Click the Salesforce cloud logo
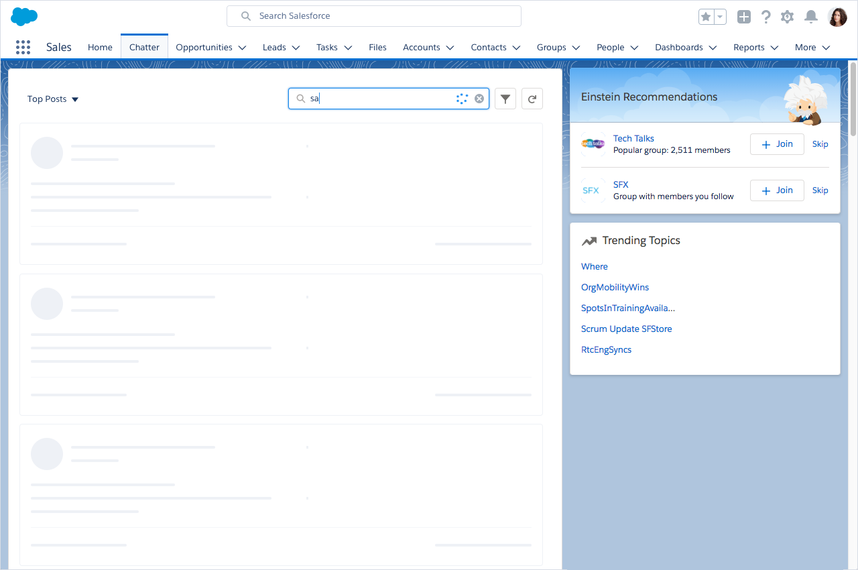Viewport: 858px width, 570px height. 24,17
